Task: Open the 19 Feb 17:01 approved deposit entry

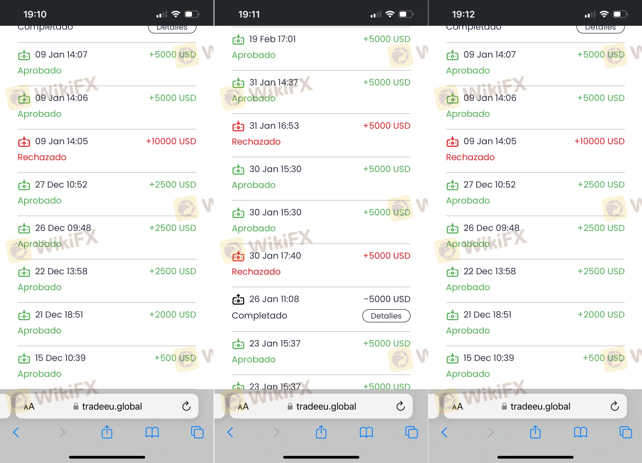Action: [321, 47]
